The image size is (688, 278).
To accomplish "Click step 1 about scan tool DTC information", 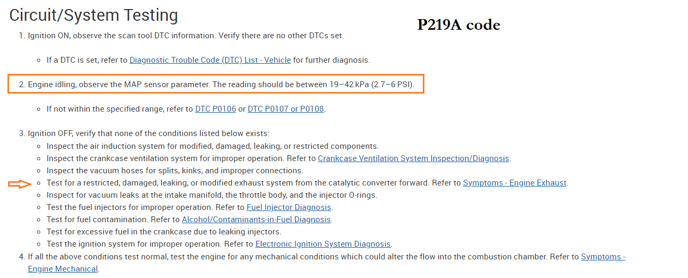I will tap(185, 36).
